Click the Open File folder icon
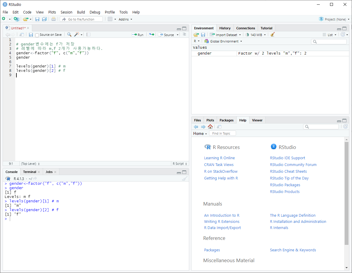The height and width of the screenshot is (273, 352). [25, 19]
